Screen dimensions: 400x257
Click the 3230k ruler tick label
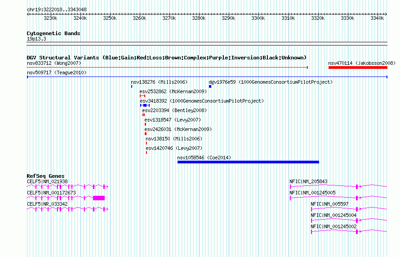tap(50, 18)
